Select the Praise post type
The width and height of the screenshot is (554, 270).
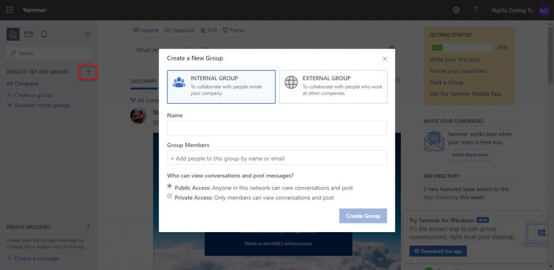234,30
